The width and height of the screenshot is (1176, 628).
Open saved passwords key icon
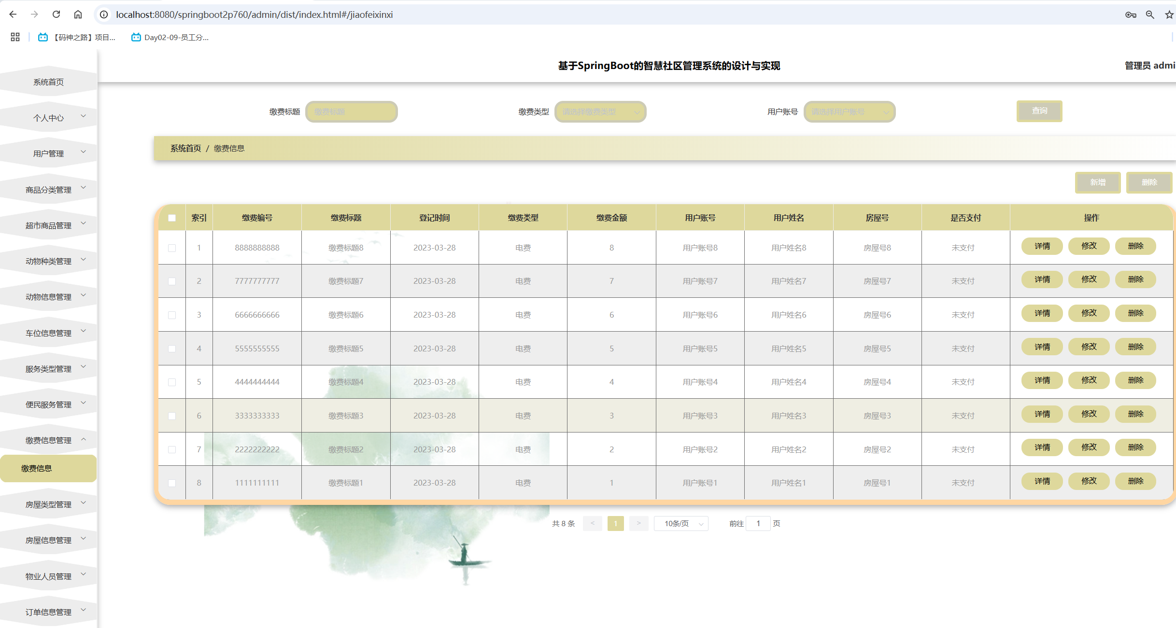(1131, 14)
